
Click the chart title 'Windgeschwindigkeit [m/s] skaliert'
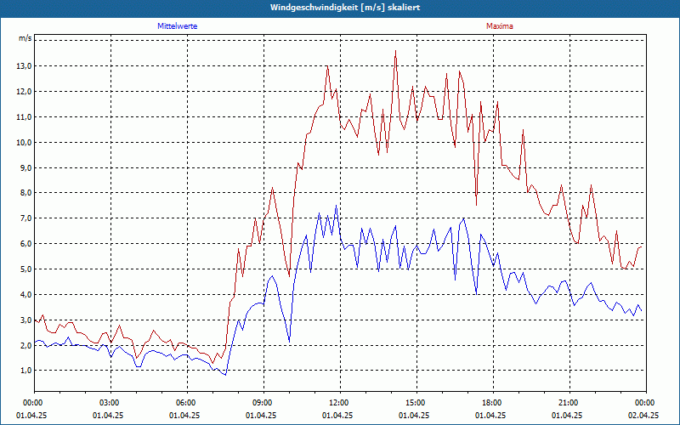click(345, 8)
